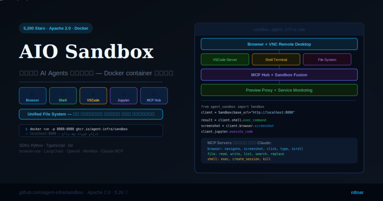Screen dimensions: 383x201
Task: Select the Browser + VNC Remote Desktop block
Action: (279, 44)
